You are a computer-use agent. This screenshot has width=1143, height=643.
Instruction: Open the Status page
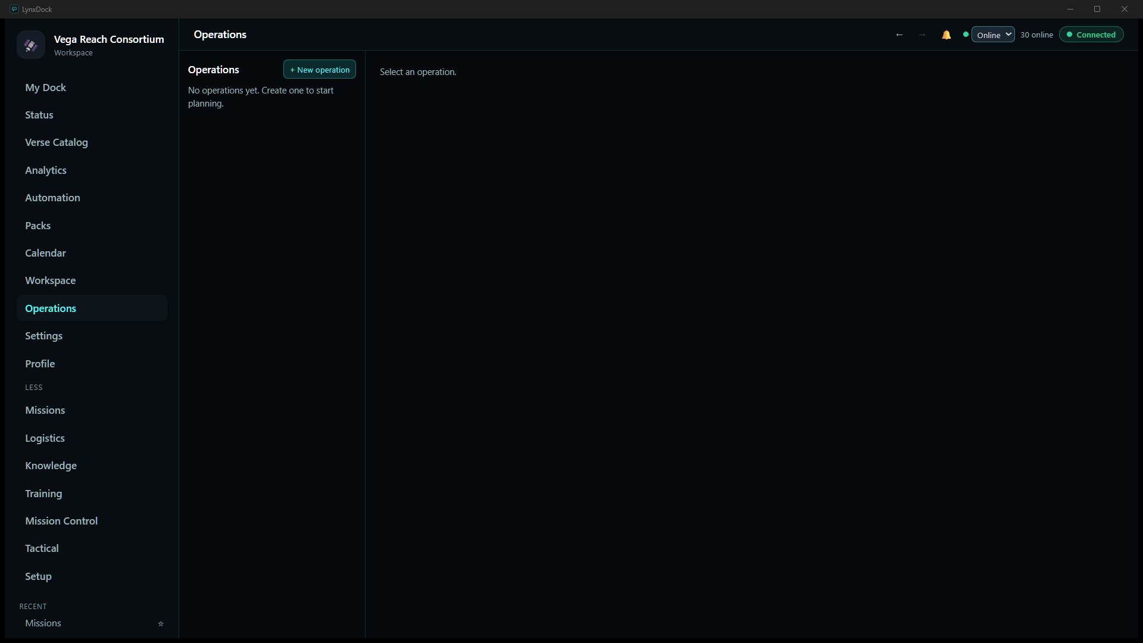tap(92, 115)
